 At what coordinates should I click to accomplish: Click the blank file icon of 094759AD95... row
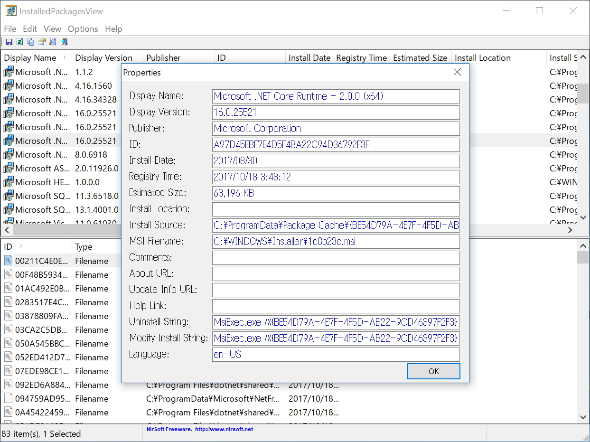pyautogui.click(x=9, y=398)
